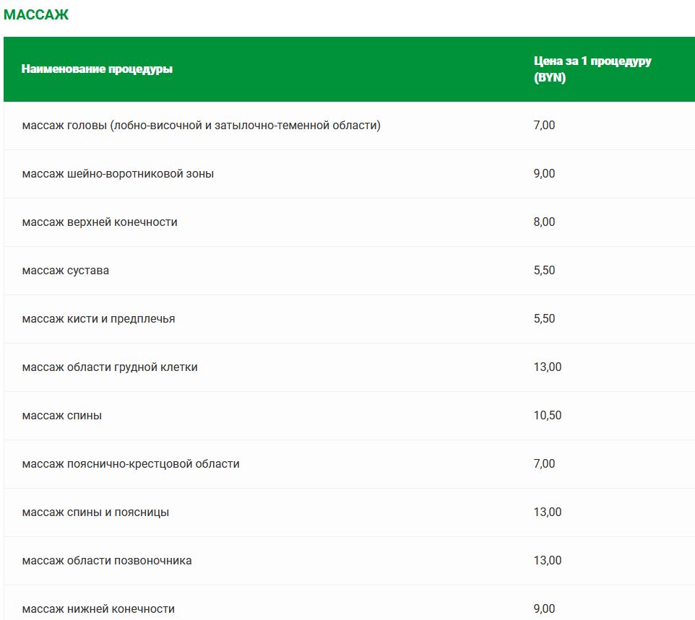This screenshot has height=620, width=695.
Task: Select the массаж сустава procedure name
Action: (66, 271)
